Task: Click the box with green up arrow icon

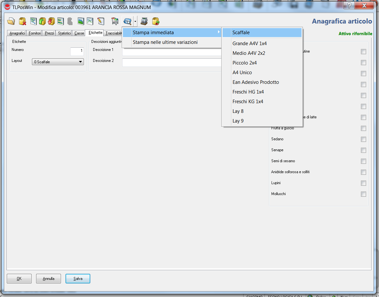Action: tap(42, 22)
